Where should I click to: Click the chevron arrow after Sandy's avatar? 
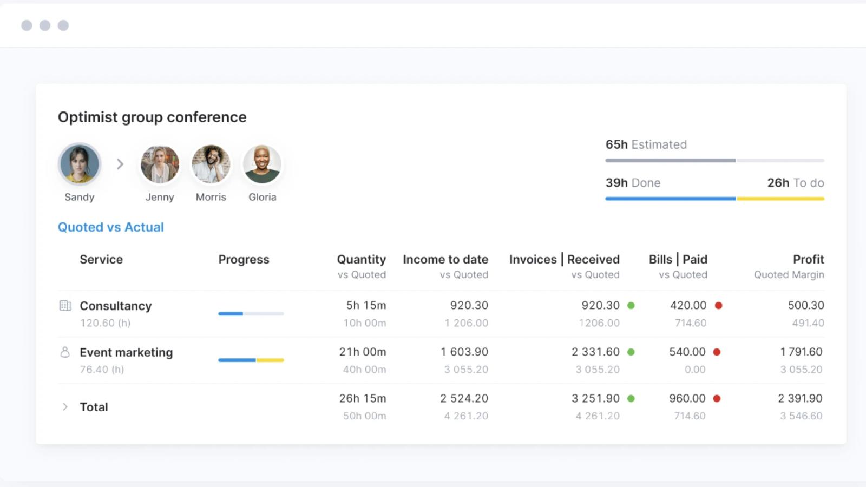pyautogui.click(x=120, y=164)
